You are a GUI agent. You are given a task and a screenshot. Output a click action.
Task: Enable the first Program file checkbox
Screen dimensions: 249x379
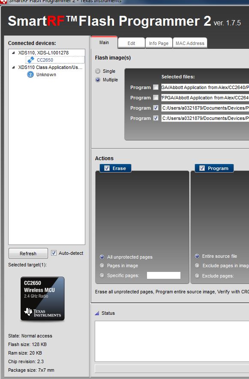(x=156, y=87)
